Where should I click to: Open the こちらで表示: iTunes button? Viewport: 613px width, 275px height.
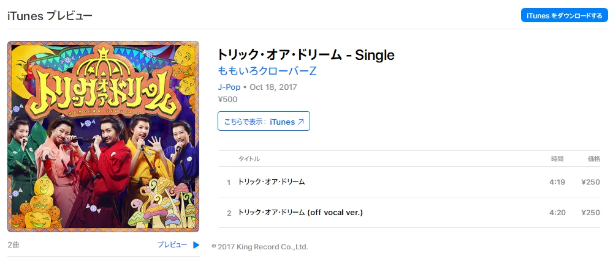pyautogui.click(x=264, y=121)
